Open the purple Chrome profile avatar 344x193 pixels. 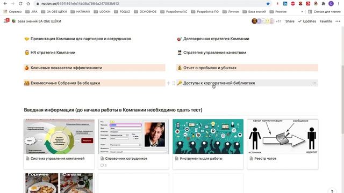click(x=331, y=4)
